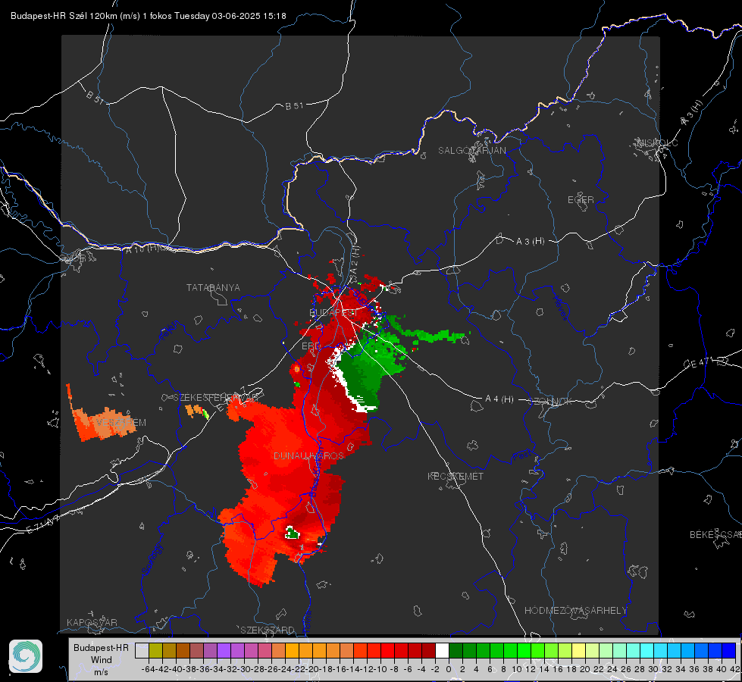Click the SZEKESFEHERVAR city label
Image resolution: width=742 pixels, height=682 pixels.
pos(215,398)
